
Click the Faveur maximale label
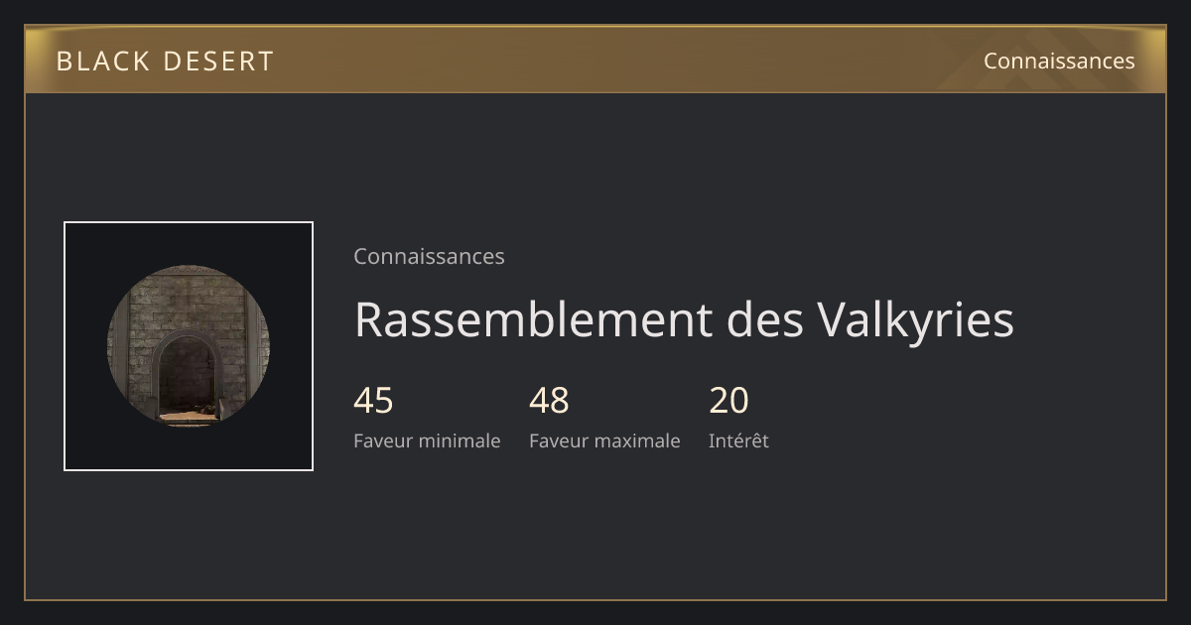pos(604,440)
